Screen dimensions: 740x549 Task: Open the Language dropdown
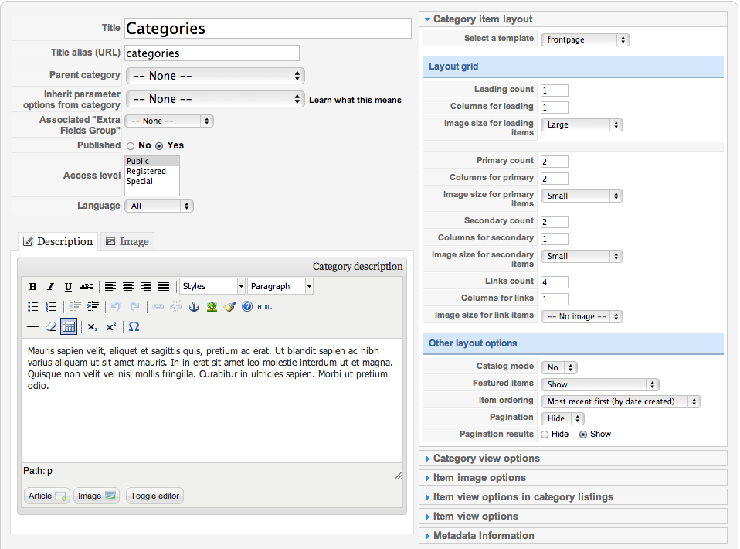point(159,206)
